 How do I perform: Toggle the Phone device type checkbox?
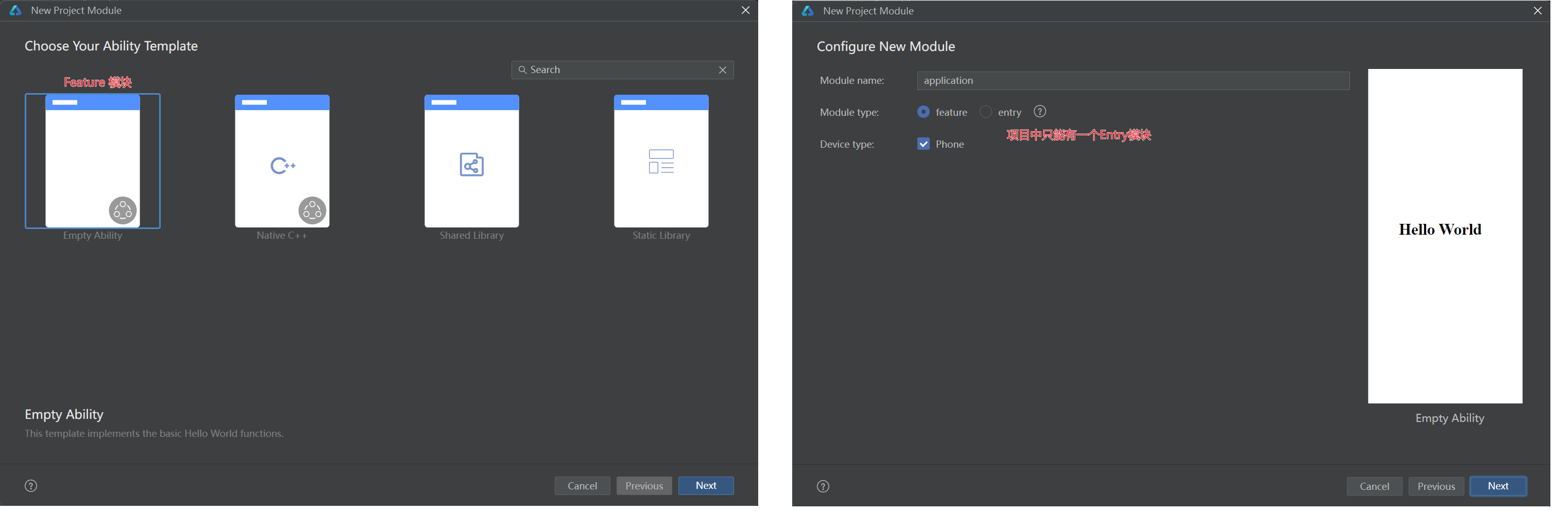(x=923, y=144)
